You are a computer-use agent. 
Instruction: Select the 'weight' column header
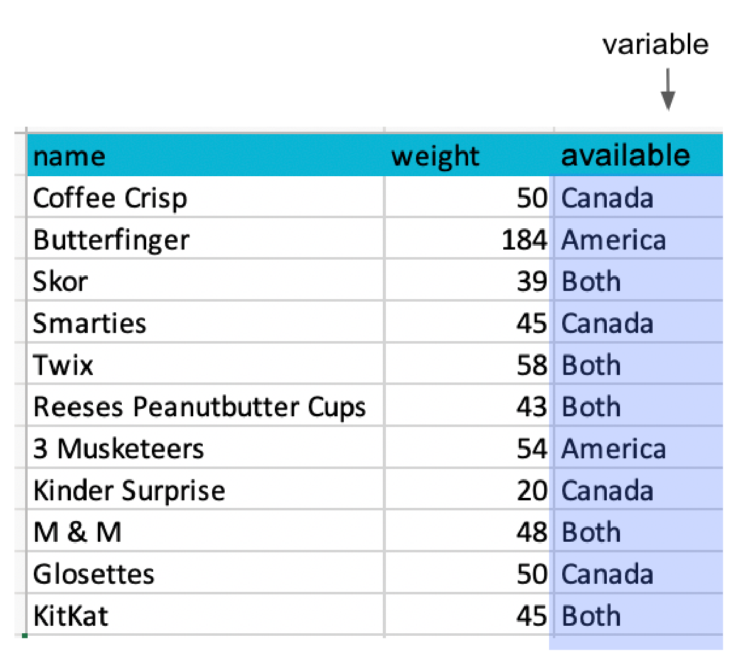pyautogui.click(x=435, y=156)
